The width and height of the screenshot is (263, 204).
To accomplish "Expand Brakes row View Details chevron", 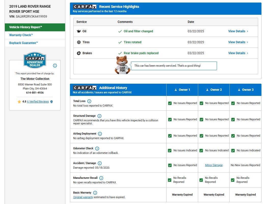I will coord(247,53).
